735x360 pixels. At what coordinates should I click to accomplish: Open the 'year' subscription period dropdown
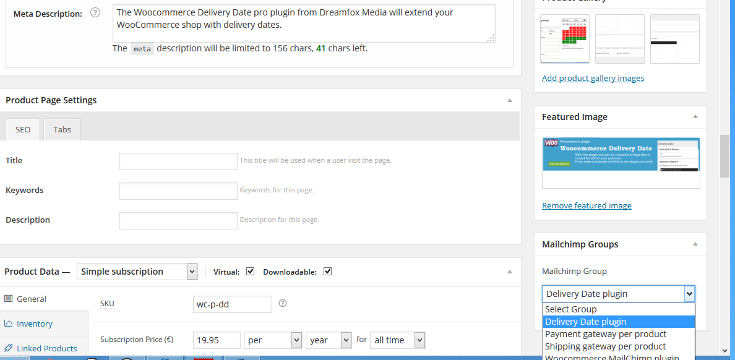click(329, 340)
